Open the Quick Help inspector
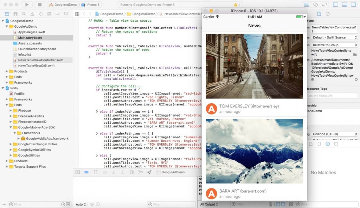 [x=328, y=14]
